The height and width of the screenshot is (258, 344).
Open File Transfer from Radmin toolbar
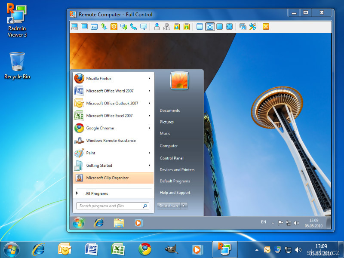click(104, 27)
